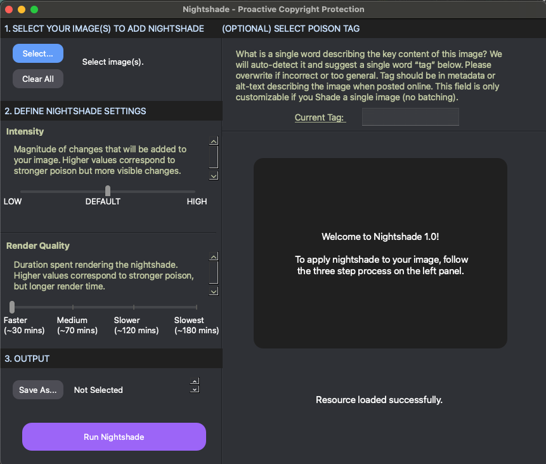This screenshot has height=464, width=546.
Task: Click the 'Intensity' heading
Action: pyautogui.click(x=25, y=131)
